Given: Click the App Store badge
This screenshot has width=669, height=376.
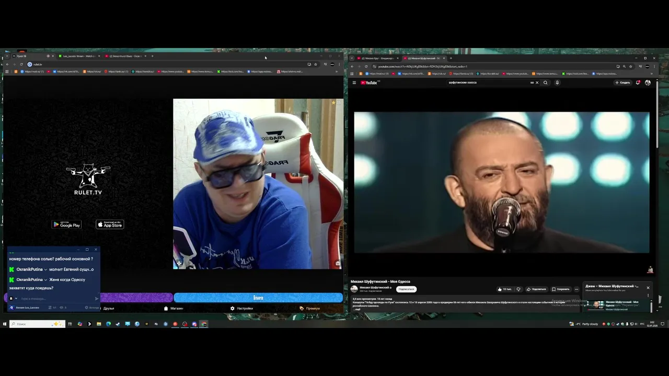Looking at the screenshot, I should 110,225.
